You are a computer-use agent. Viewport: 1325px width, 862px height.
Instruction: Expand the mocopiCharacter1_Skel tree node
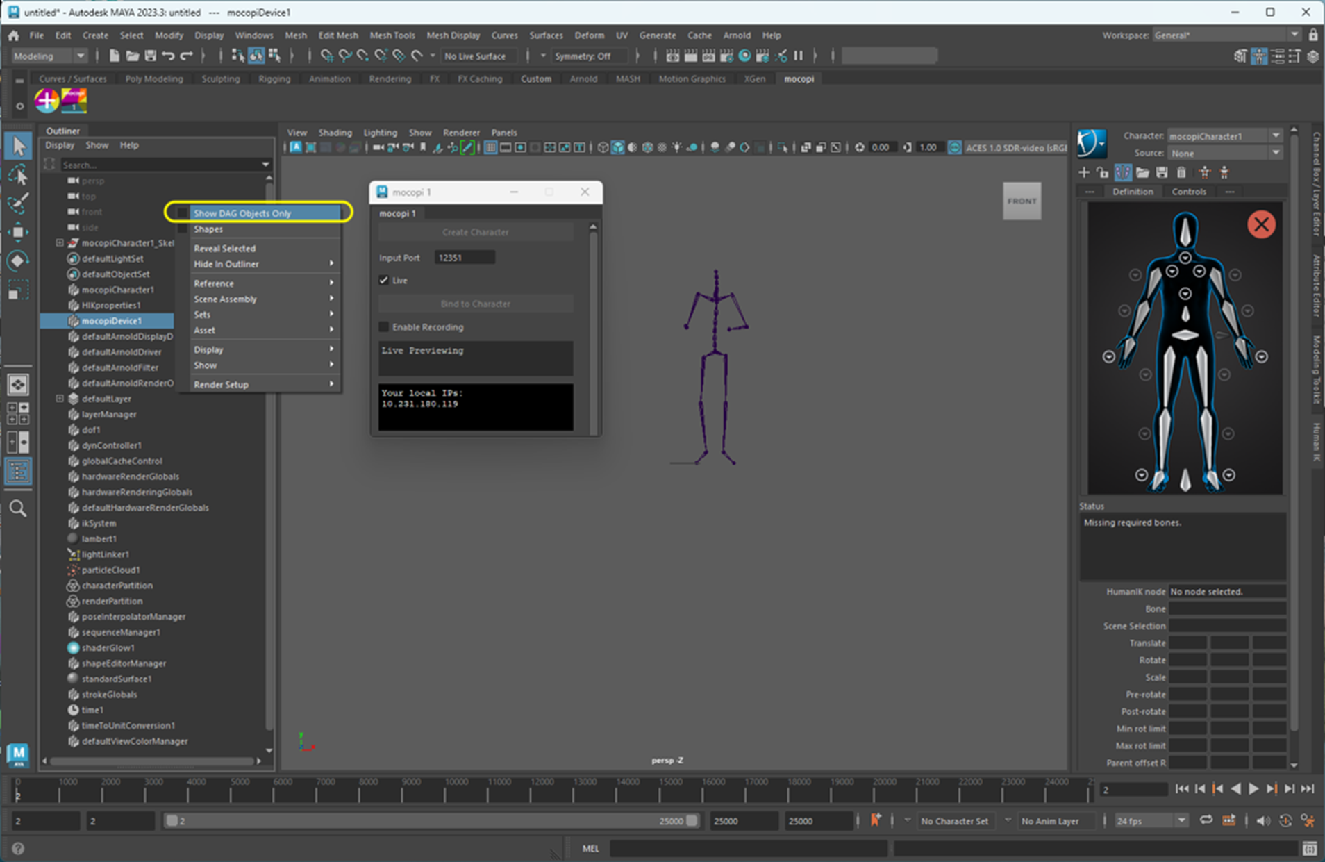(60, 243)
